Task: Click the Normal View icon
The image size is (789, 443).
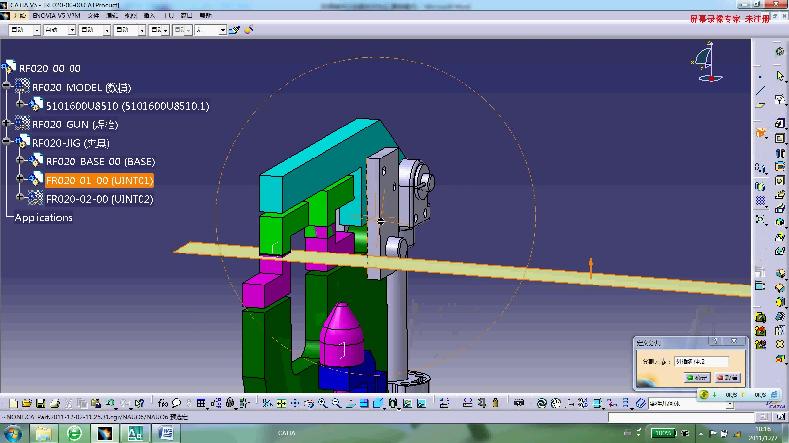Action: click(351, 403)
